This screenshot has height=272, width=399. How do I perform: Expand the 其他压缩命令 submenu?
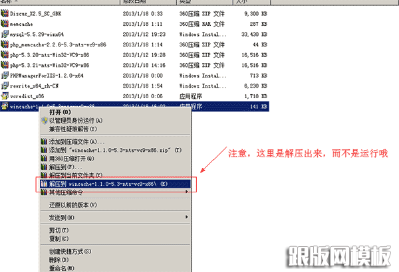click(186, 192)
